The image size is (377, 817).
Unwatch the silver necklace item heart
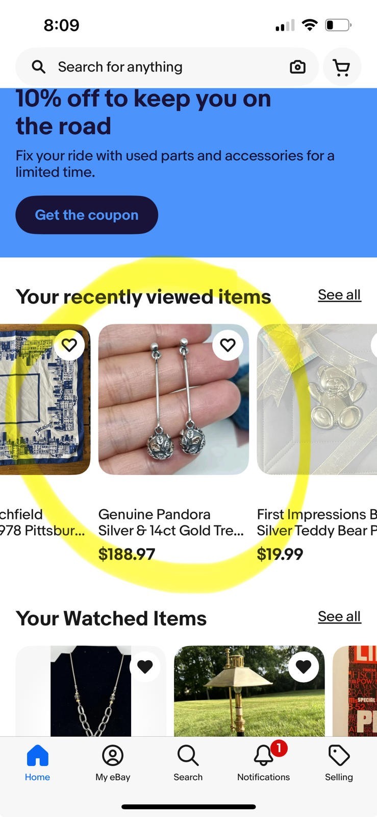(145, 666)
